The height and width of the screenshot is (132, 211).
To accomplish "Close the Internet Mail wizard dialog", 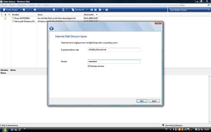I will [158, 23].
